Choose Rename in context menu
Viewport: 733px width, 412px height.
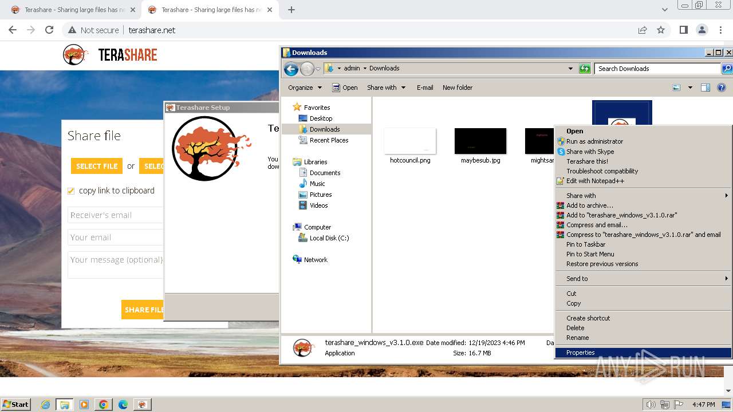click(x=644, y=338)
